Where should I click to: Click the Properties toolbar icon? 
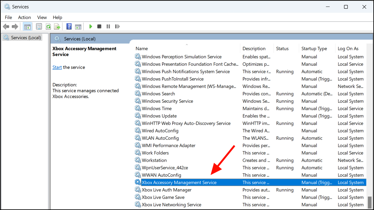[x=39, y=26]
